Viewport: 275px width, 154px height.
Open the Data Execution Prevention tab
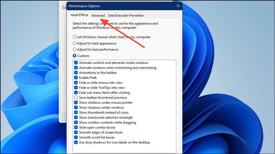126,15
